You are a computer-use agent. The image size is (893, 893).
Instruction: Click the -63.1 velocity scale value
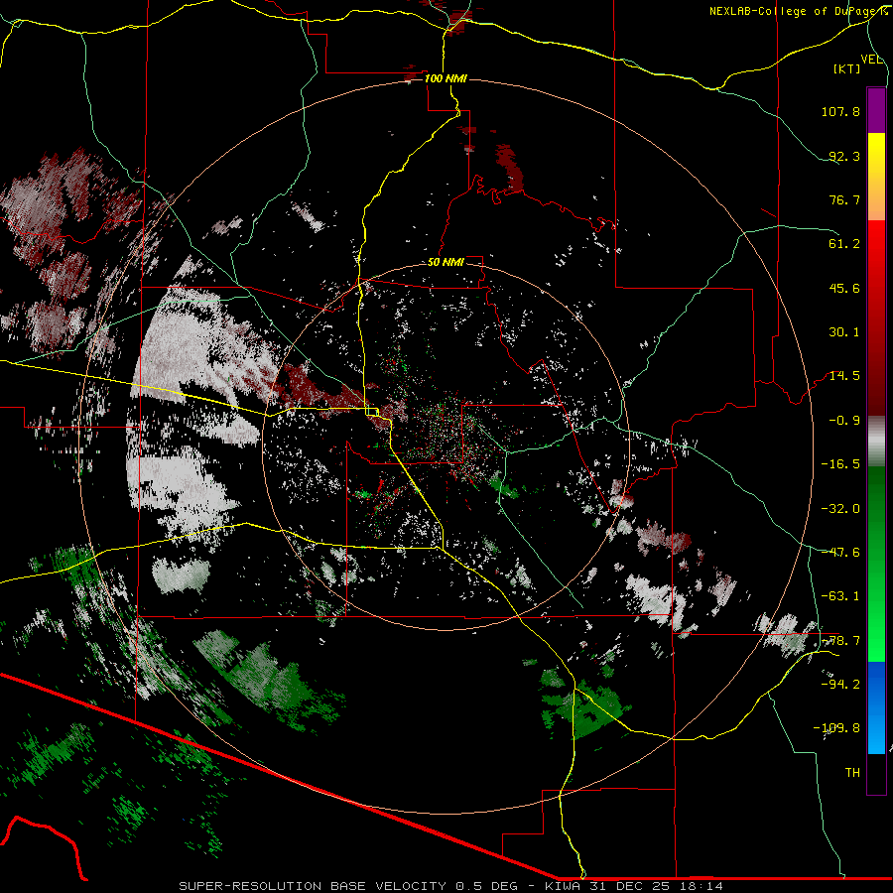[x=840, y=596]
